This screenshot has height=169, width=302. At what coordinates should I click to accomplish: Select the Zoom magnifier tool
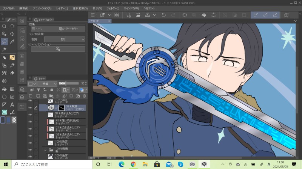click(x=4, y=26)
